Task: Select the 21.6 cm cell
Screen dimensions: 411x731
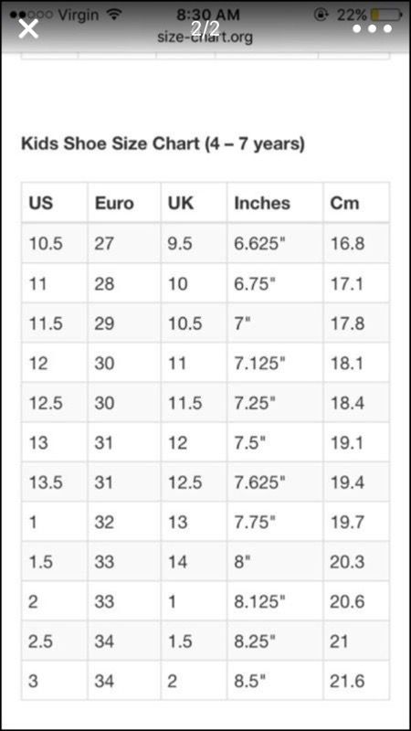Action: 356,681
